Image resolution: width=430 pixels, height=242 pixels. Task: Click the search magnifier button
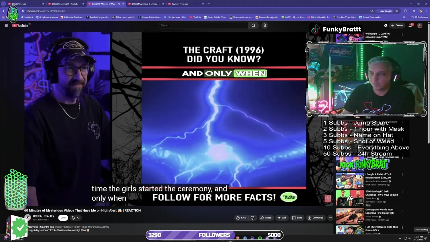(x=253, y=25)
